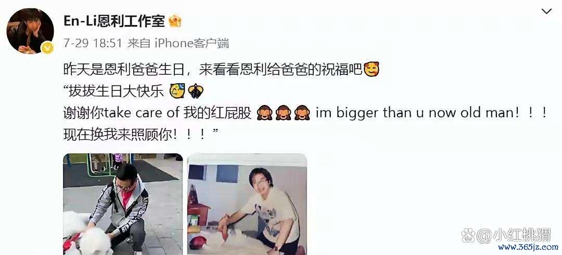The width and height of the screenshot is (562, 255).
Task: Click the www.365jz.com watermark link
Action: 528,247
